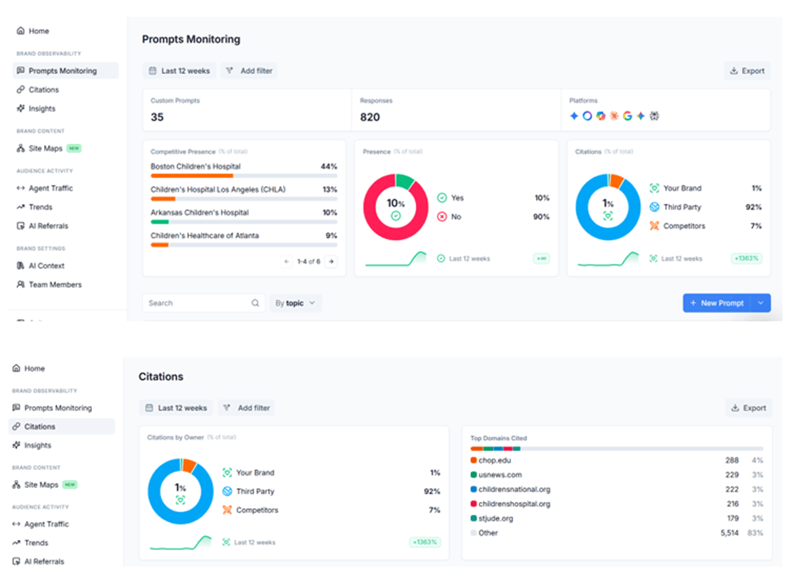Screen dimensions: 793x575
Task: Click Add filter on Citations page
Action: 246,407
